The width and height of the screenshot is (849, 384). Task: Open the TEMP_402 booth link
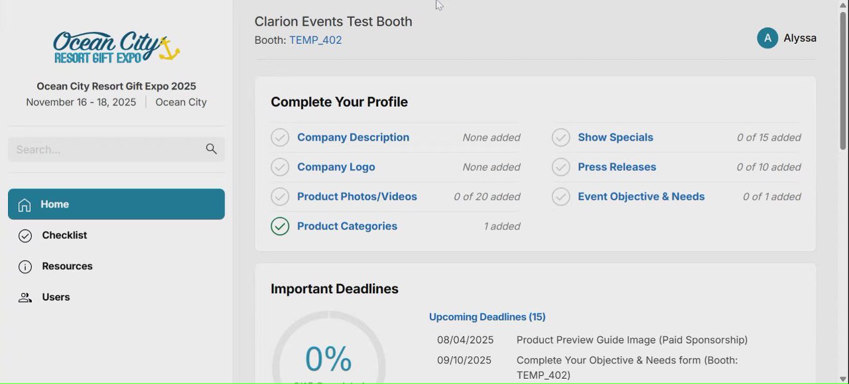point(316,40)
